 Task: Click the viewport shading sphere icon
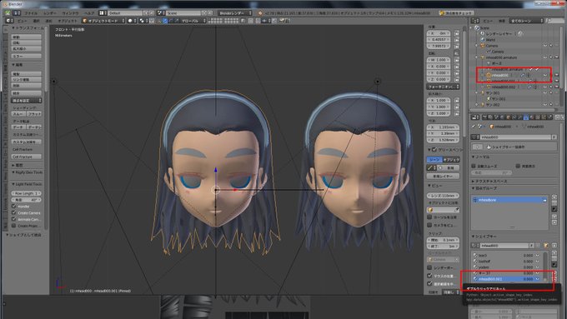[130, 21]
